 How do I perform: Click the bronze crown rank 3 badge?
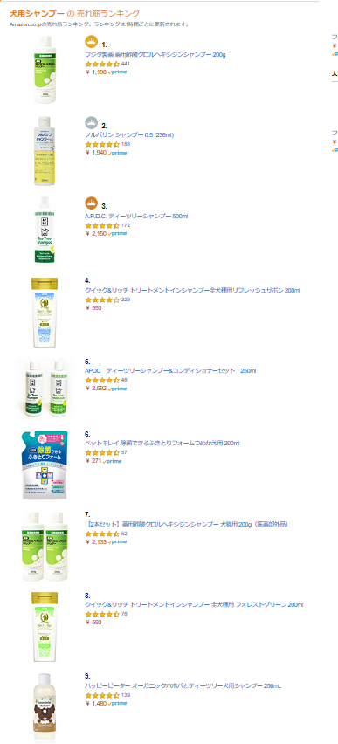(91, 203)
